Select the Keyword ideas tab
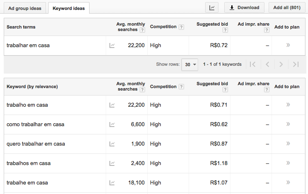This screenshot has height=194, width=308. pyautogui.click(x=69, y=8)
